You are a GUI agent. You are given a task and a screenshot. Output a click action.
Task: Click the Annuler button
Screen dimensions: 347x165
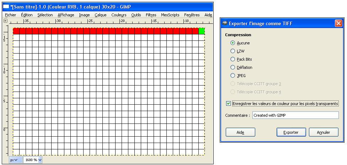point(324,132)
